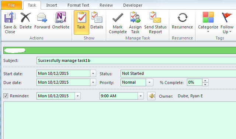Click the Priority field showing Normal
The height and width of the screenshot is (139, 236).
133,83
